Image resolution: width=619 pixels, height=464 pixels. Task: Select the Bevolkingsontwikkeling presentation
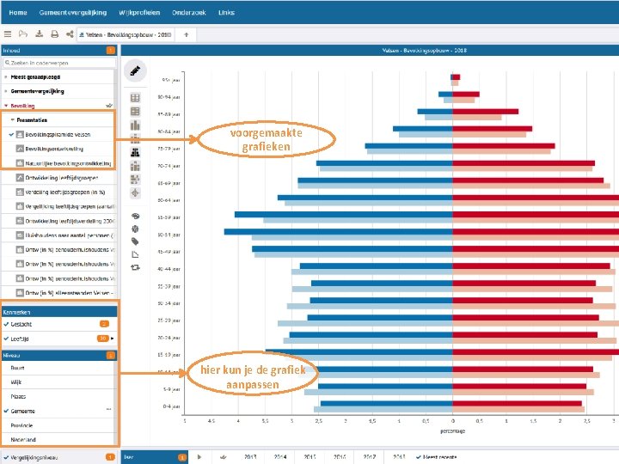coord(54,149)
